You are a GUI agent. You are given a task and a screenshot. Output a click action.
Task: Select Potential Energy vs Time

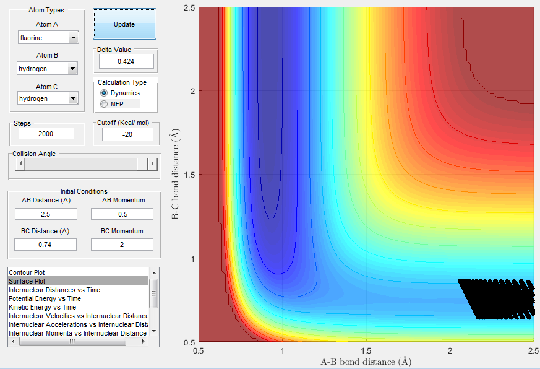click(79, 298)
